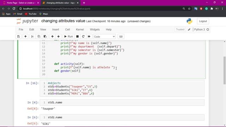Bookmark this page with star icon
Viewport: 226px width, 127px height.
pos(189,8)
